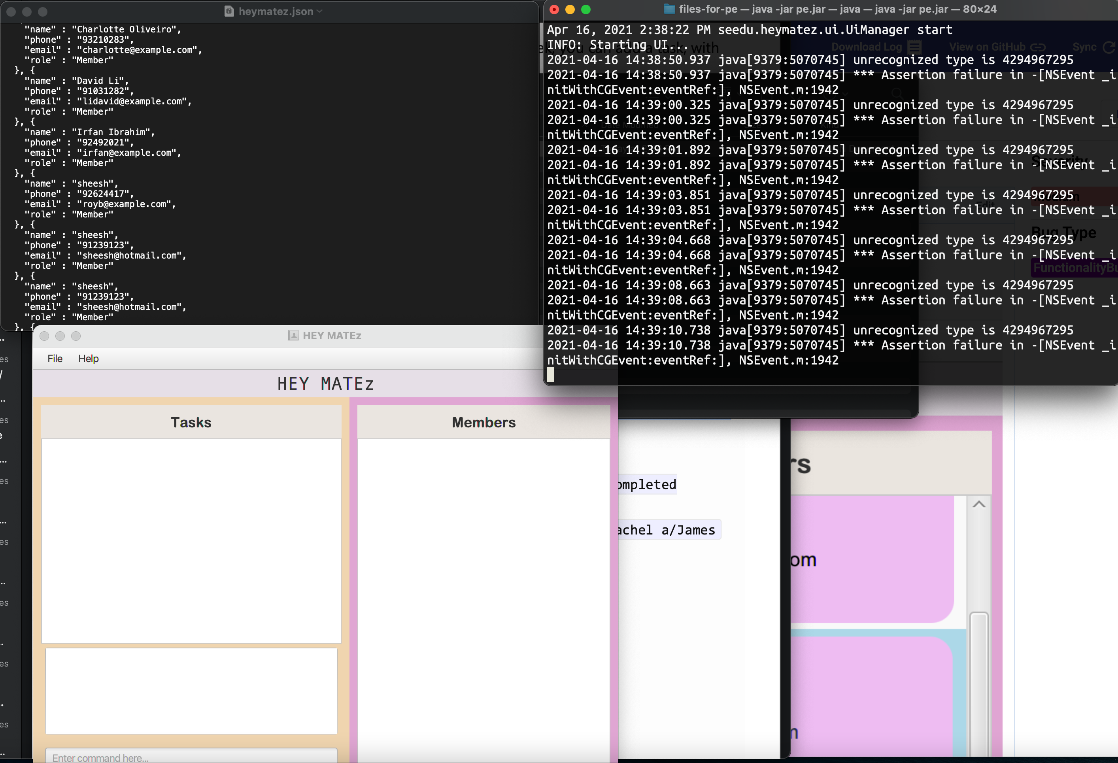Minimize the terminal window with yellow button

[570, 9]
